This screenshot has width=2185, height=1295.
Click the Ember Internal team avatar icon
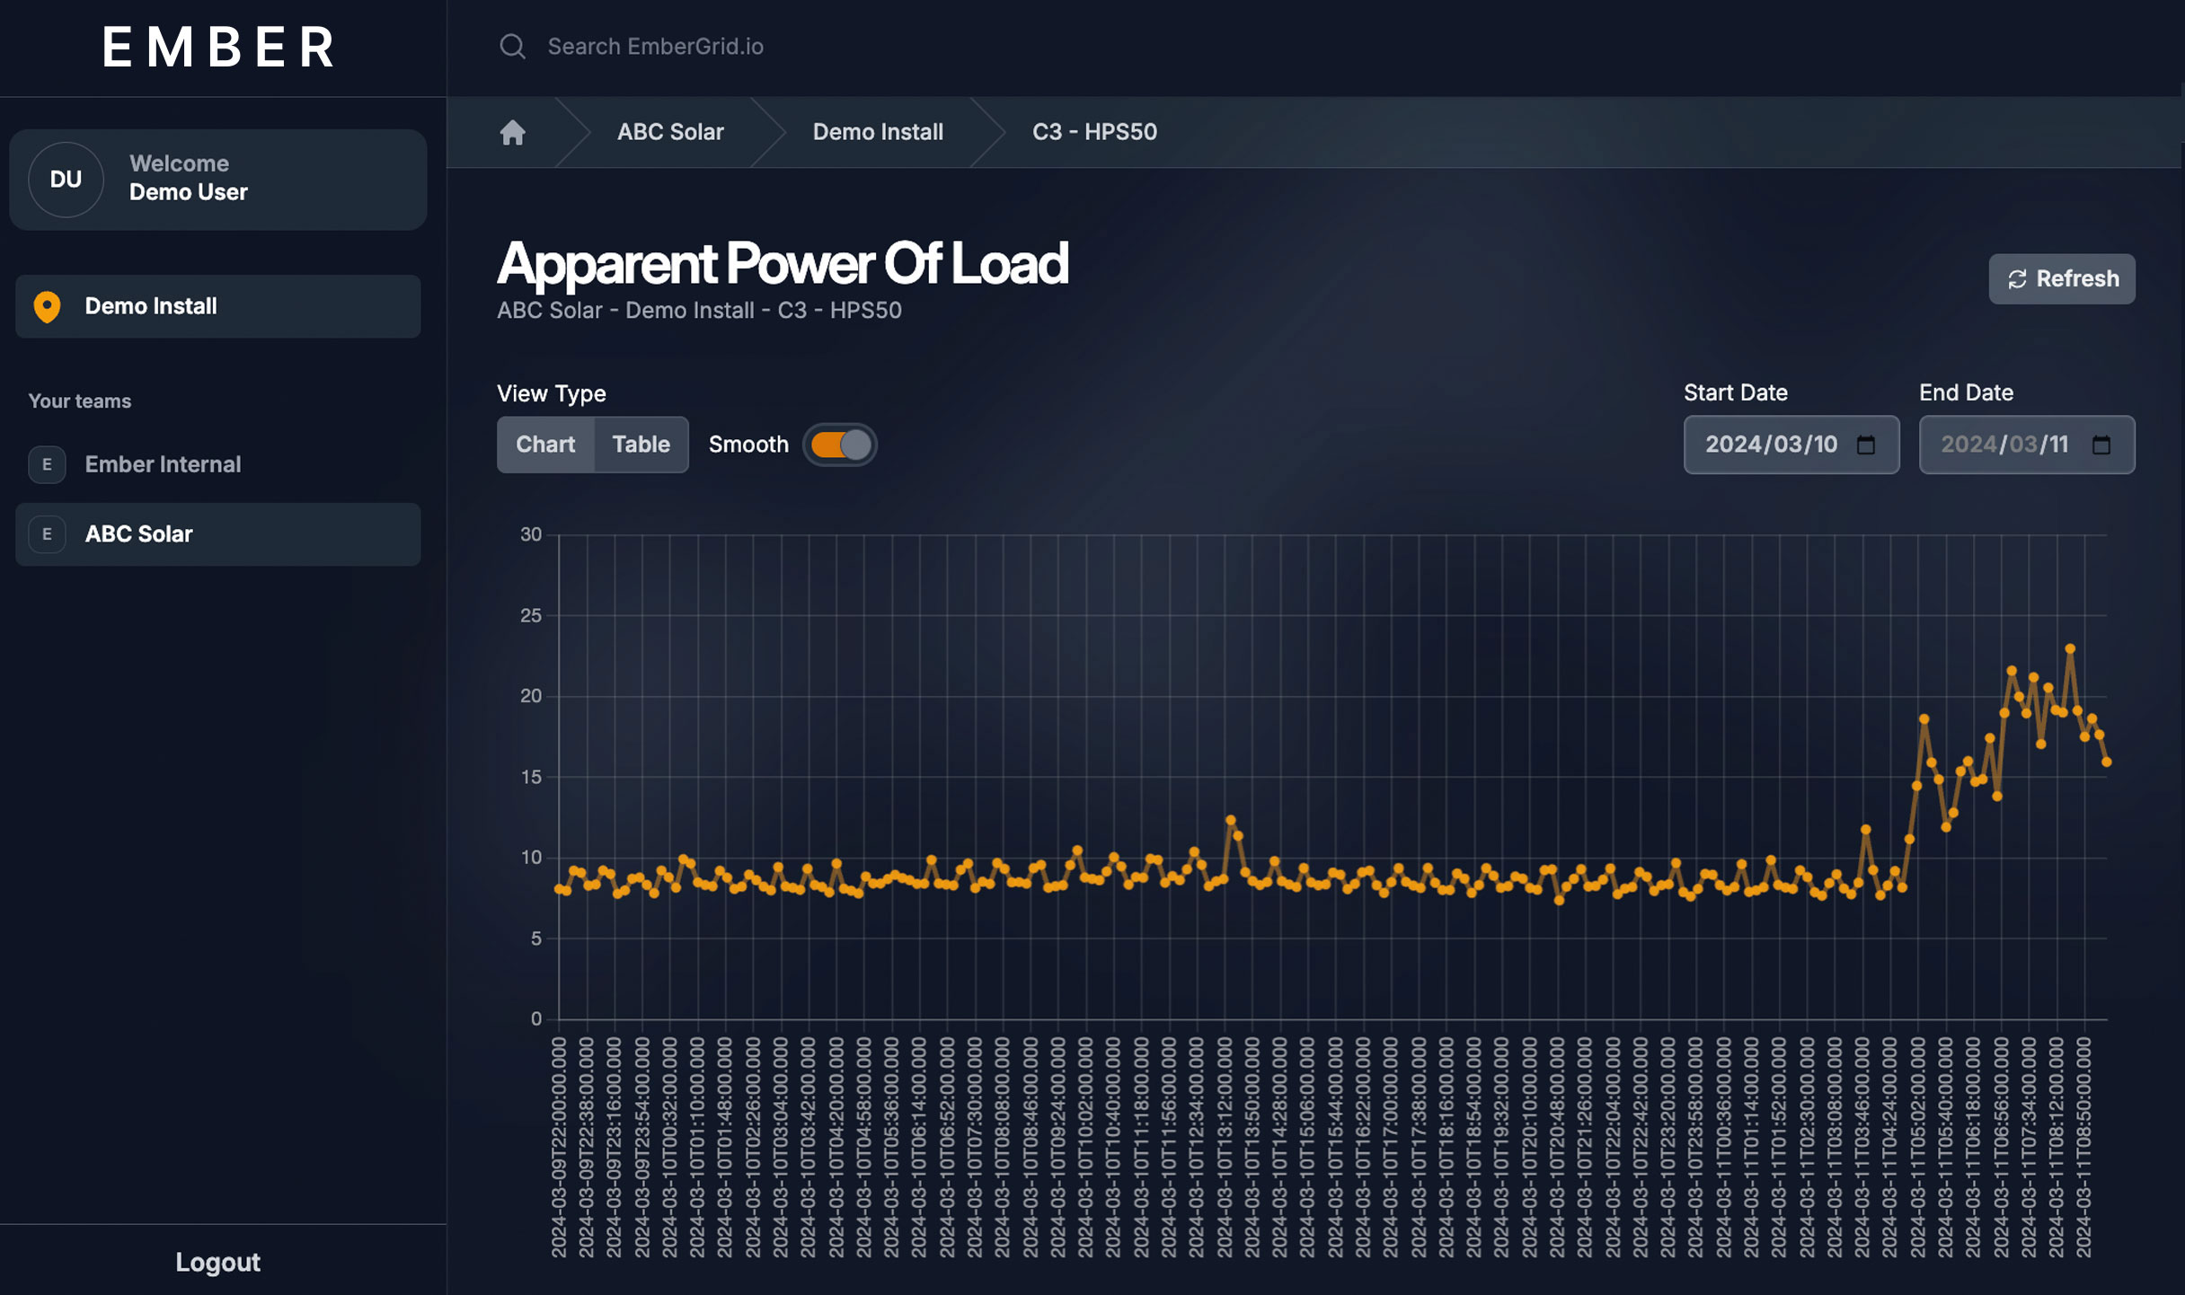[x=46, y=464]
